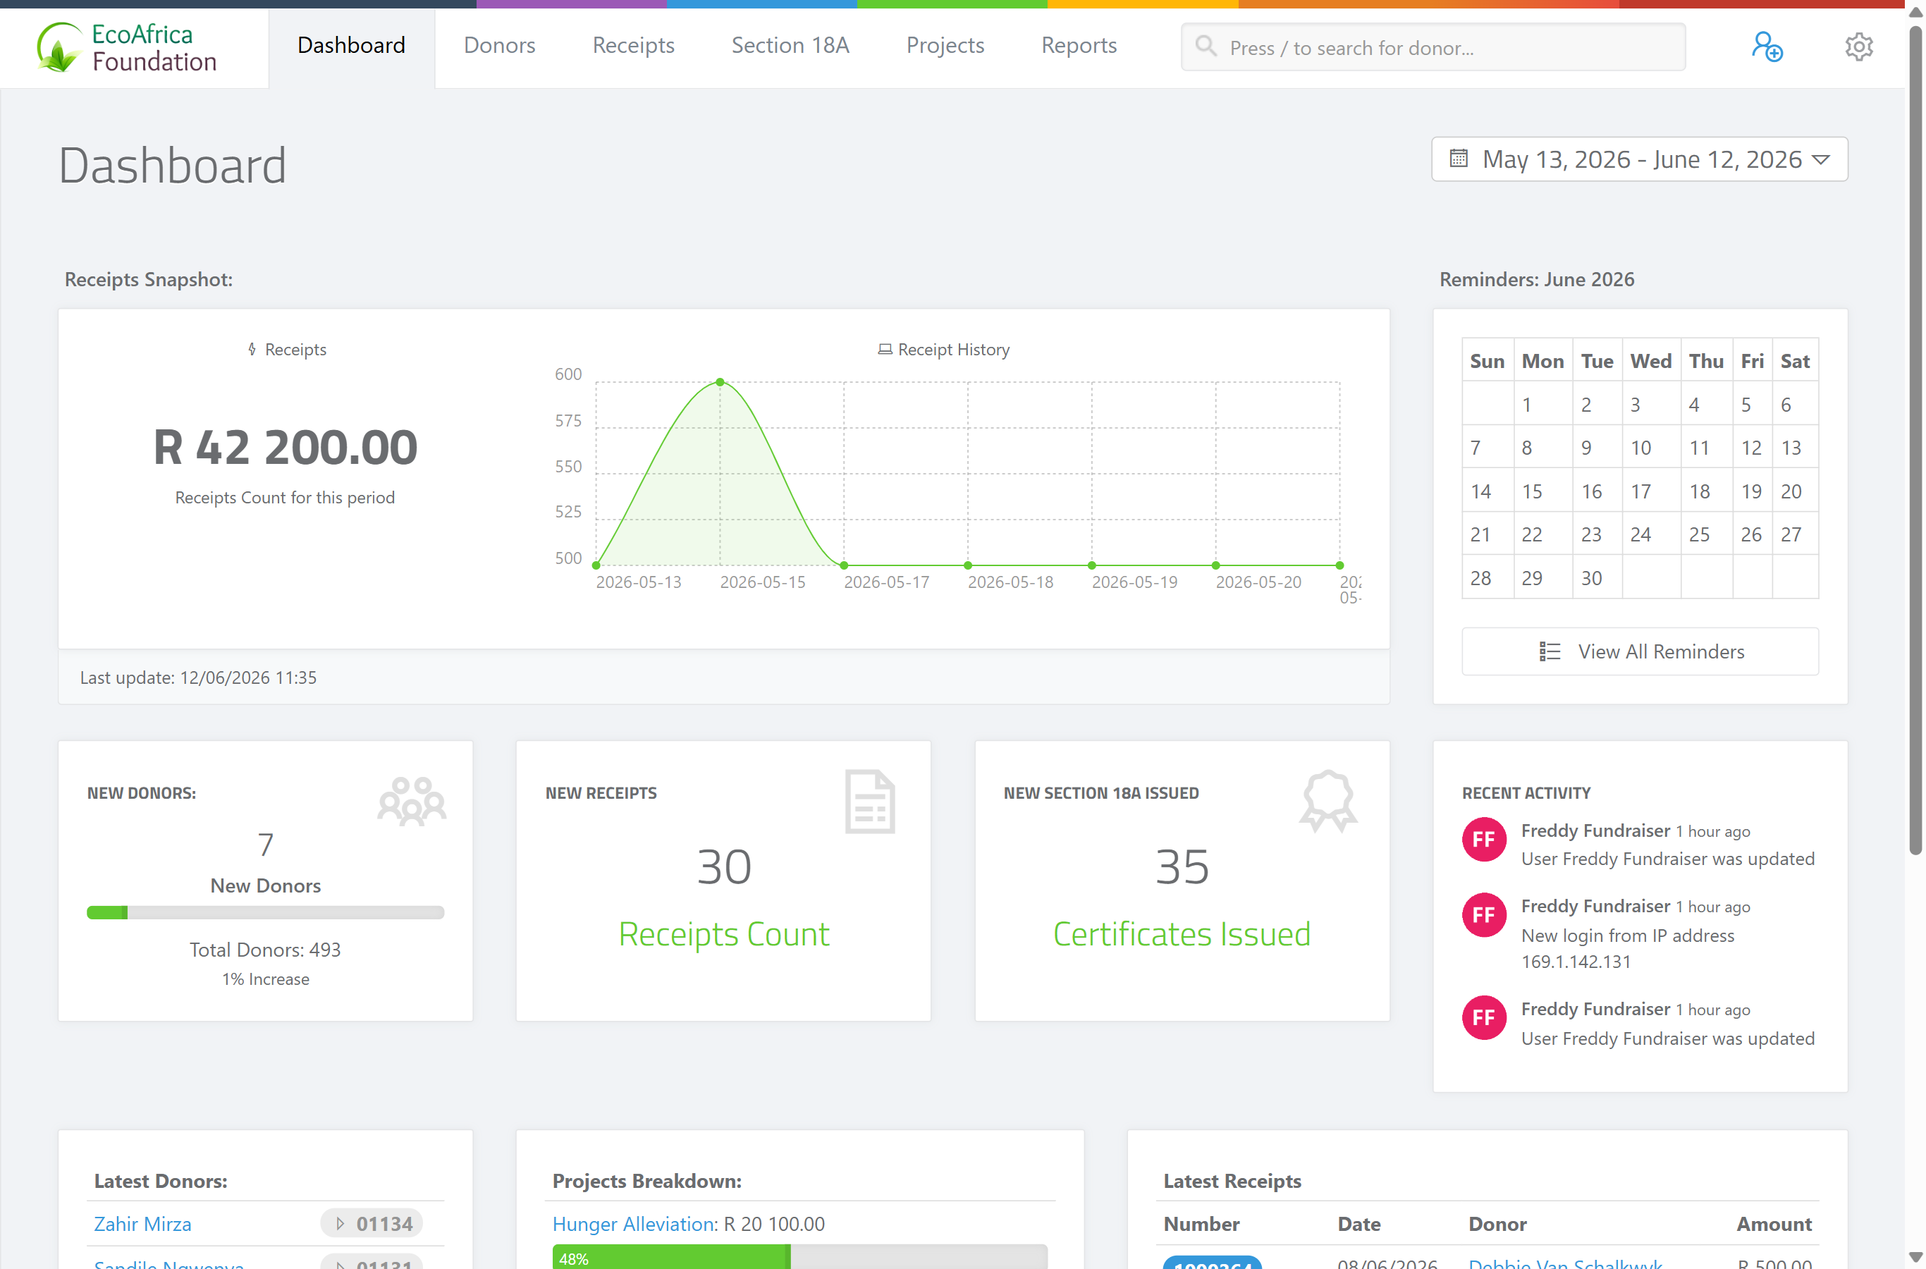The image size is (1926, 1269).
Task: Click Last update 12/06/2026 11:35 text
Action: pyautogui.click(x=198, y=678)
